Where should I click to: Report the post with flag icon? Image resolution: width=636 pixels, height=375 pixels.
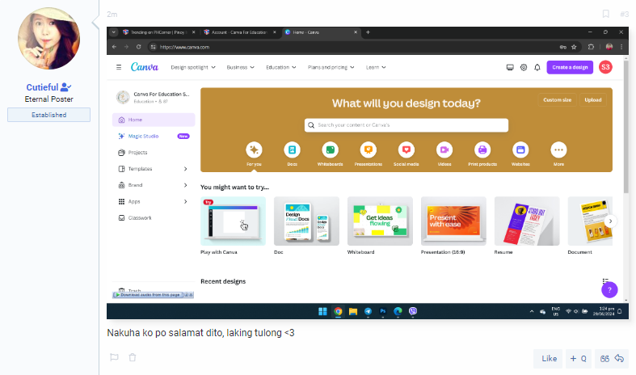(115, 357)
